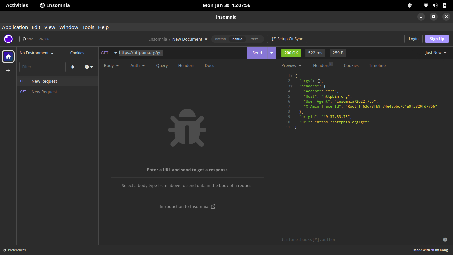Screen dimensions: 453x255
Task: Toggle DEBUG mode on
Action: point(237,39)
